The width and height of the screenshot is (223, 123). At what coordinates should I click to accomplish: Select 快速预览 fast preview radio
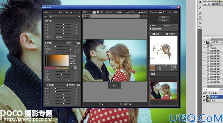pos(127,12)
